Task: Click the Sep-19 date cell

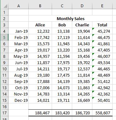Action: (19, 81)
